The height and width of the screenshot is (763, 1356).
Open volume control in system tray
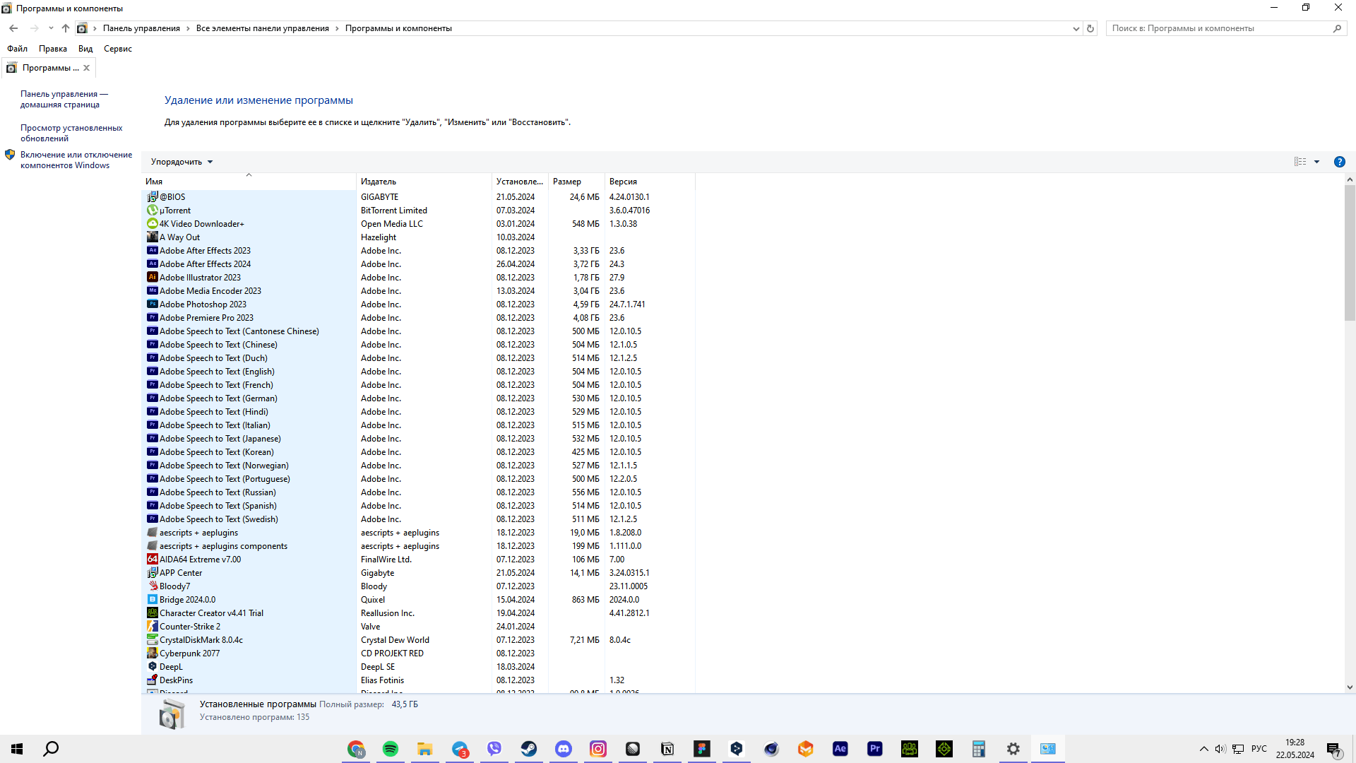(1220, 749)
